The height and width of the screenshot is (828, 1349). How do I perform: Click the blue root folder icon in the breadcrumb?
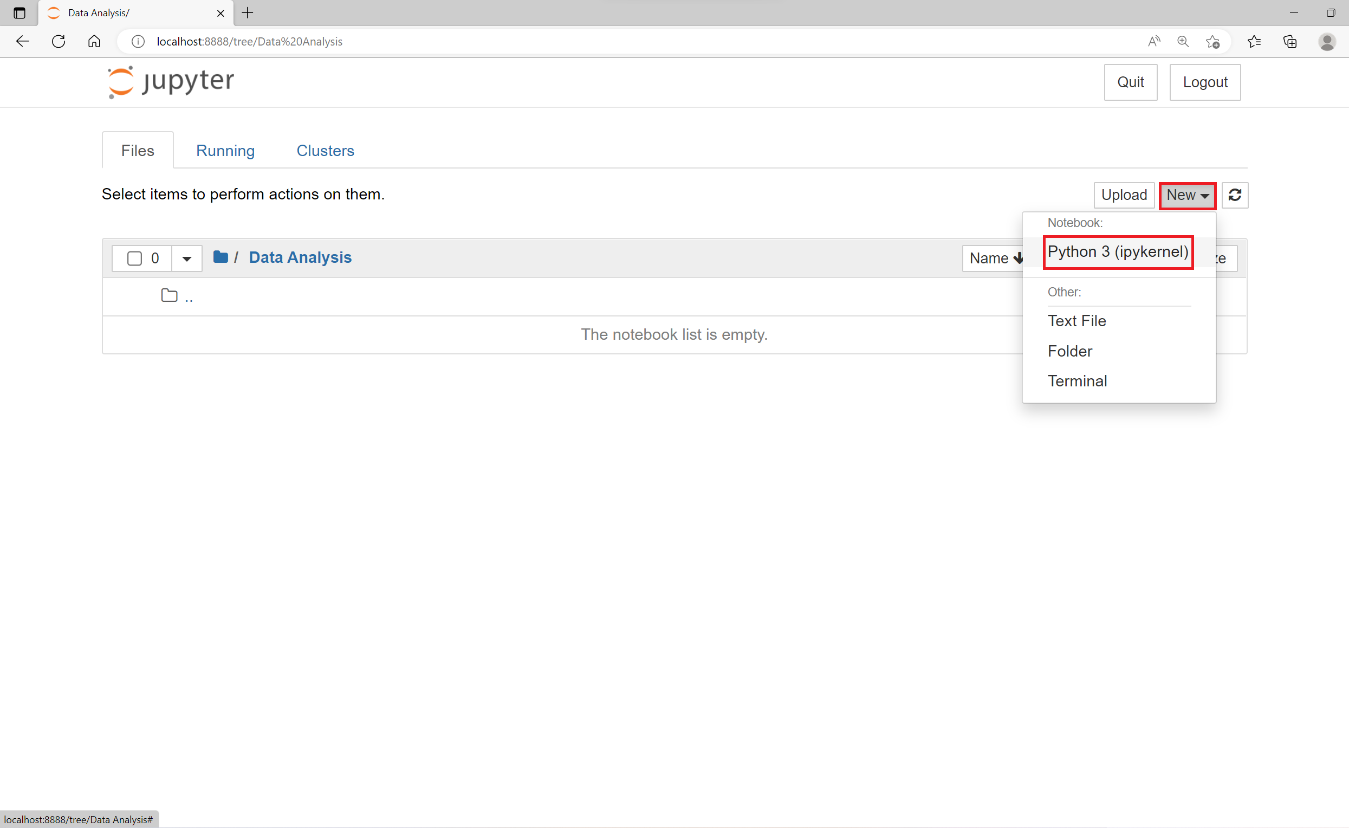coord(220,257)
